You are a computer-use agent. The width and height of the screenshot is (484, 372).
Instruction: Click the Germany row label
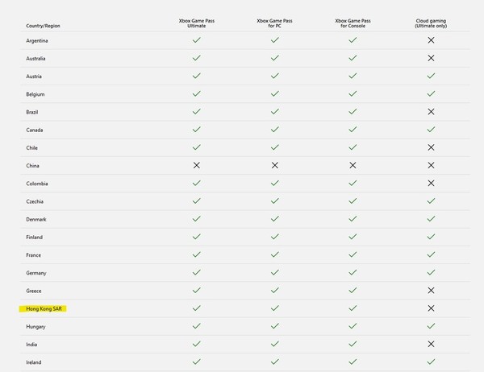[x=37, y=273]
